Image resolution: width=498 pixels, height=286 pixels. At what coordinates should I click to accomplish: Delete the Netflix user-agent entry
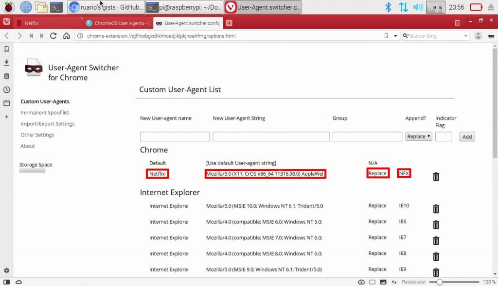pos(436,177)
